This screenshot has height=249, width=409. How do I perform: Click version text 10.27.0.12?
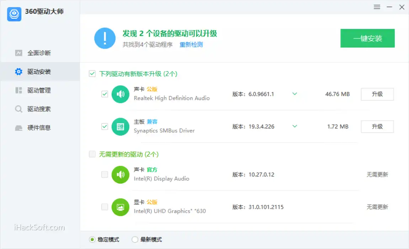coord(261,175)
